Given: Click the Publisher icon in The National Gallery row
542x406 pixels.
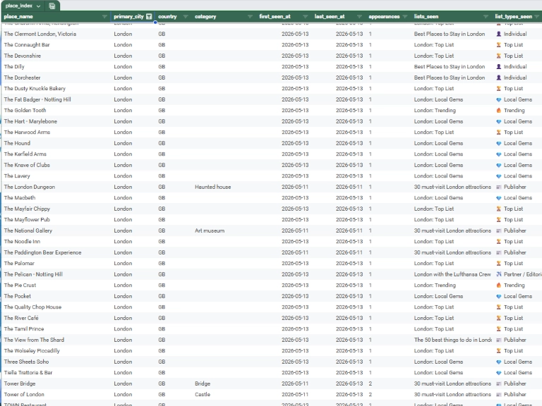Looking at the screenshot, I should (498, 230).
